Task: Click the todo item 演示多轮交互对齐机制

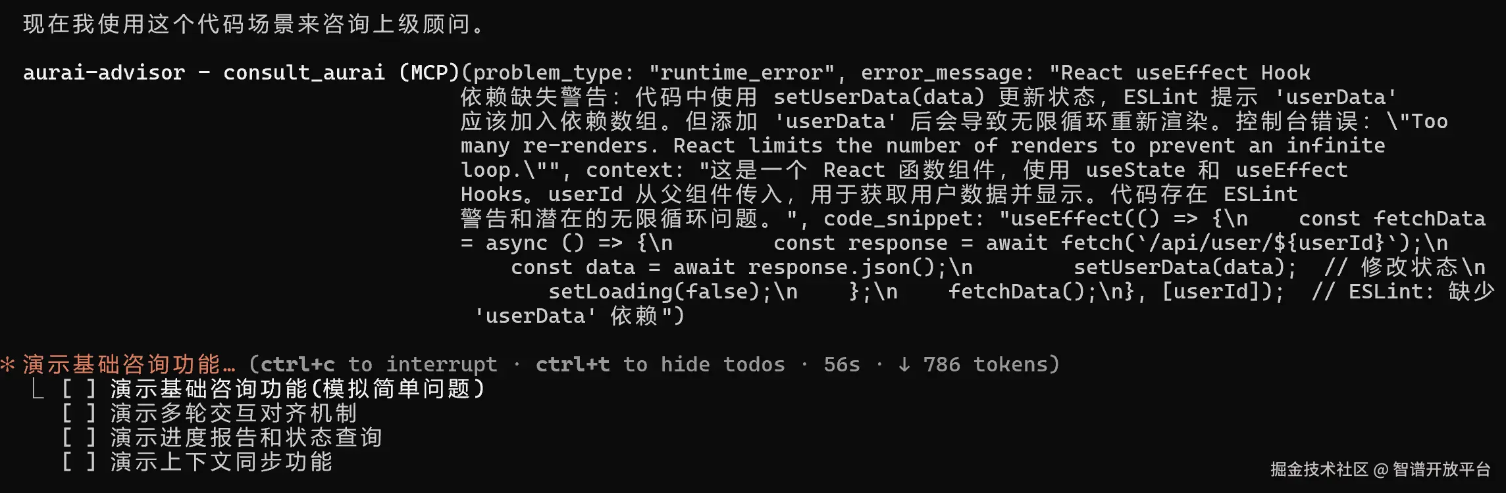Action: coord(234,413)
